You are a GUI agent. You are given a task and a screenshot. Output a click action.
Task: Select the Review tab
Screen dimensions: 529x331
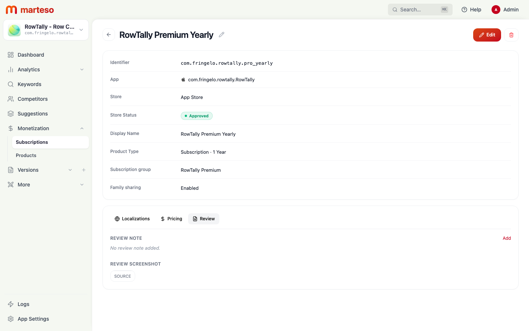pos(204,219)
